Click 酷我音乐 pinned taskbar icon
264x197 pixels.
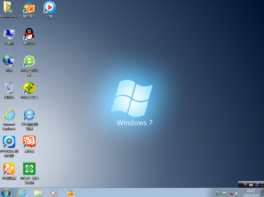click(70, 193)
